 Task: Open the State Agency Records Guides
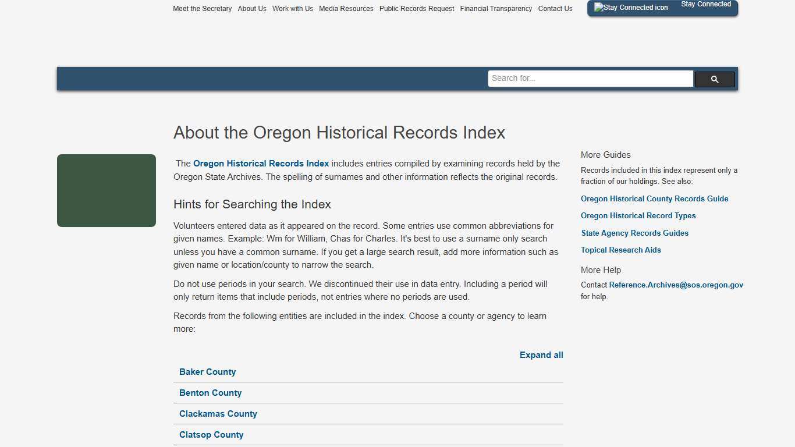coord(634,233)
